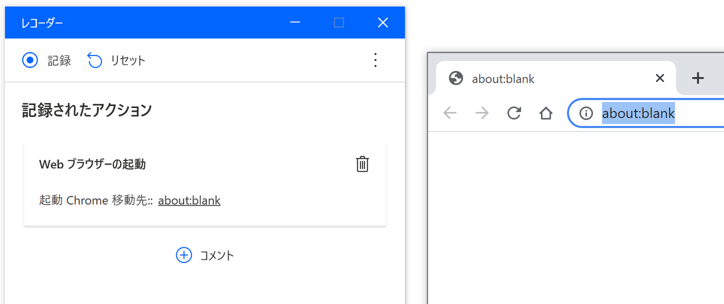Open the about:blank link in the recorded action
Image resolution: width=724 pixels, height=304 pixels.
tap(189, 200)
